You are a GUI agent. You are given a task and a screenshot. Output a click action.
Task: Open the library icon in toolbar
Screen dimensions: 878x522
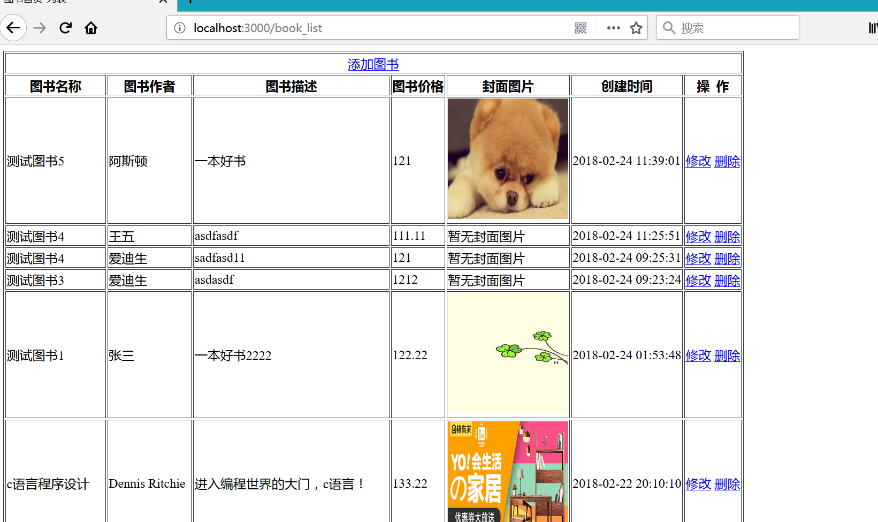tap(872, 28)
